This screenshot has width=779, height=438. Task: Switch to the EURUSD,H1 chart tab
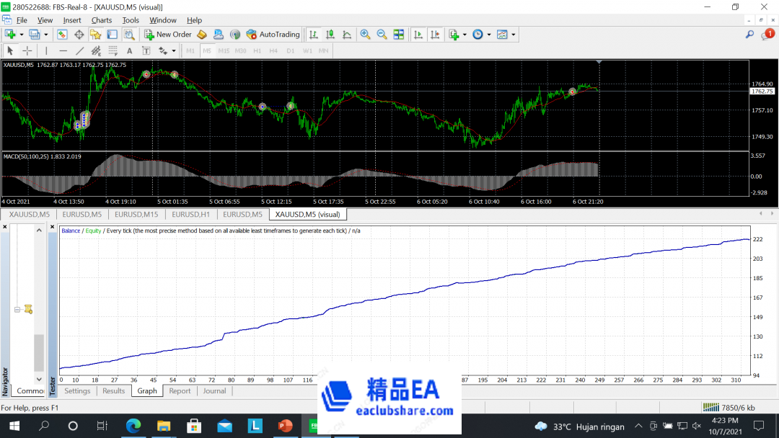tap(190, 214)
